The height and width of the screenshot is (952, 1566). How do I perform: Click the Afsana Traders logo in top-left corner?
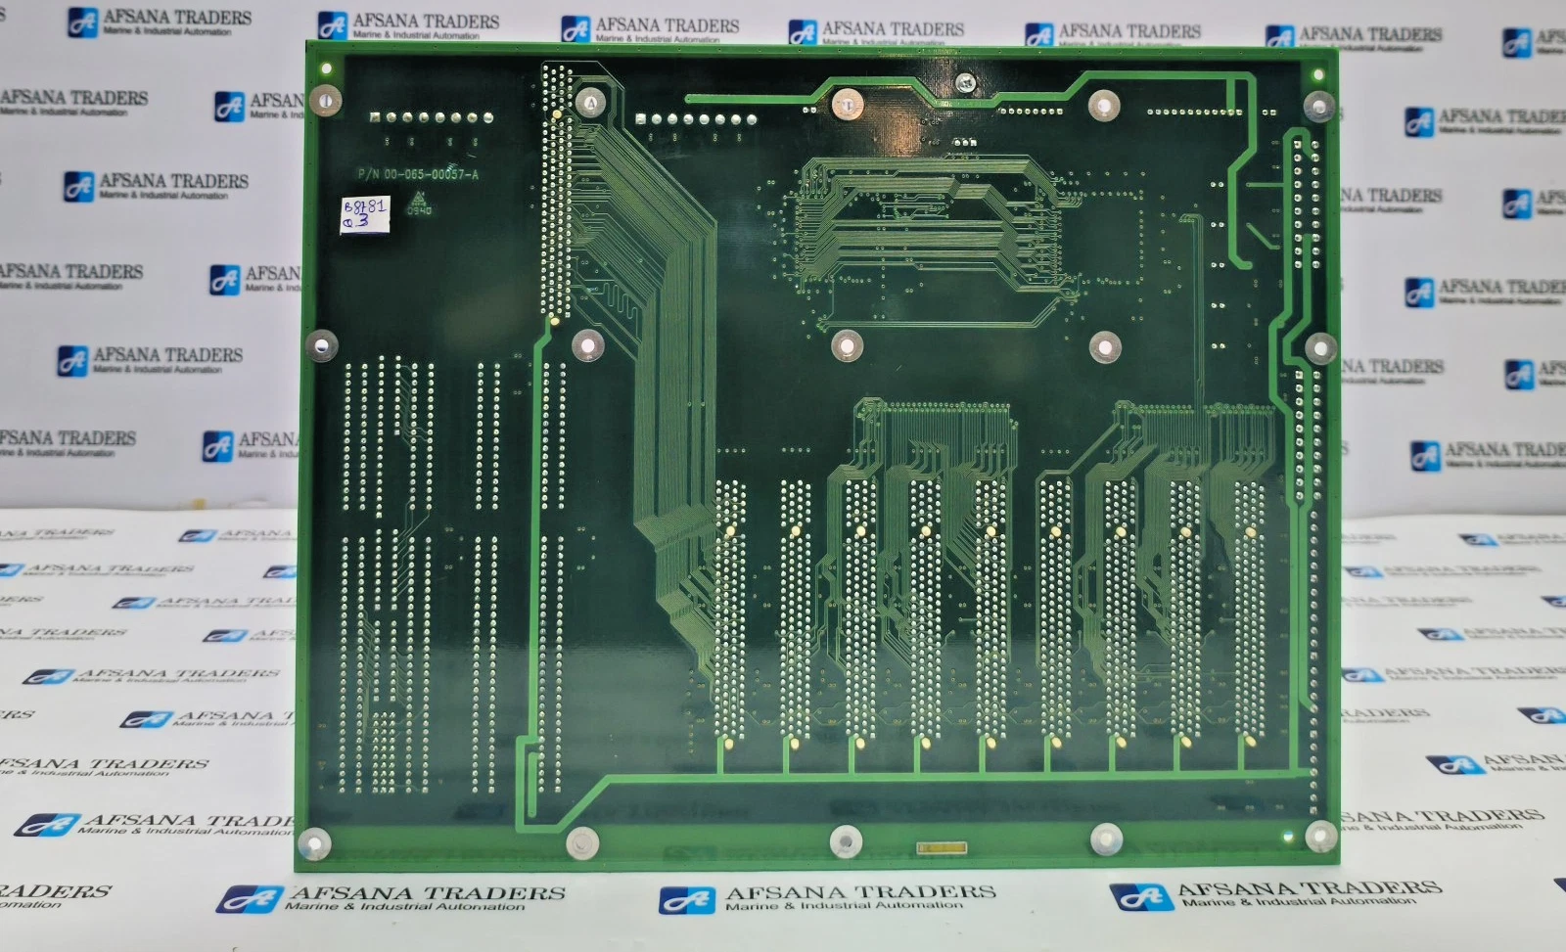82,23
